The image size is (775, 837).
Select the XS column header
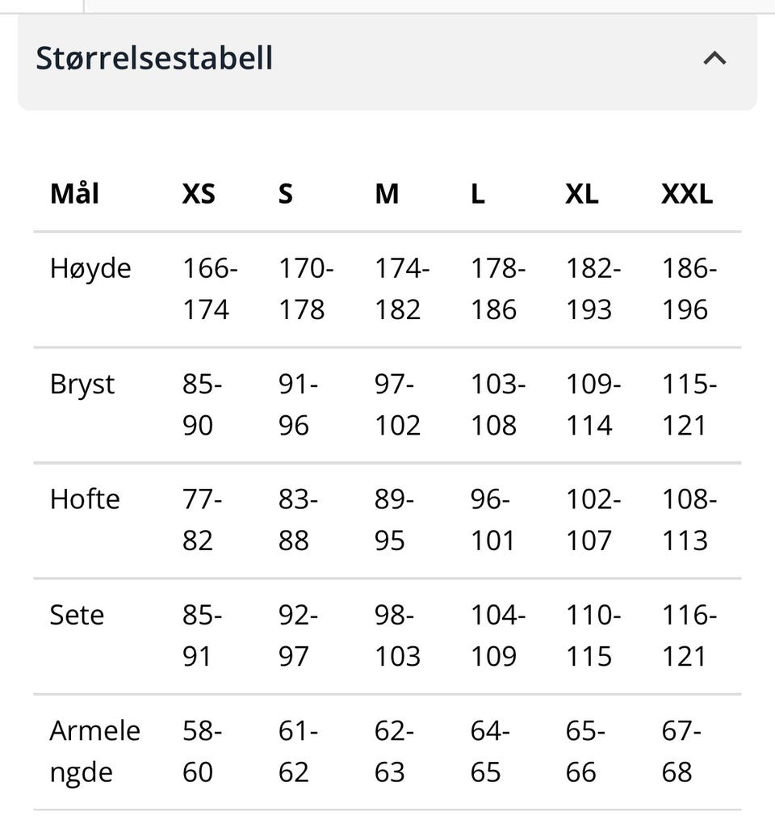pos(199,194)
